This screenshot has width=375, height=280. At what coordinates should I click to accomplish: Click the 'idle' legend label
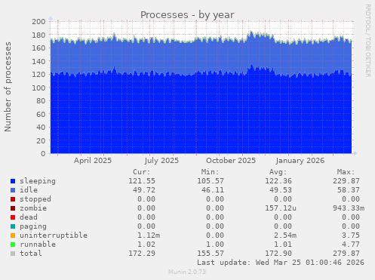[x=29, y=190]
